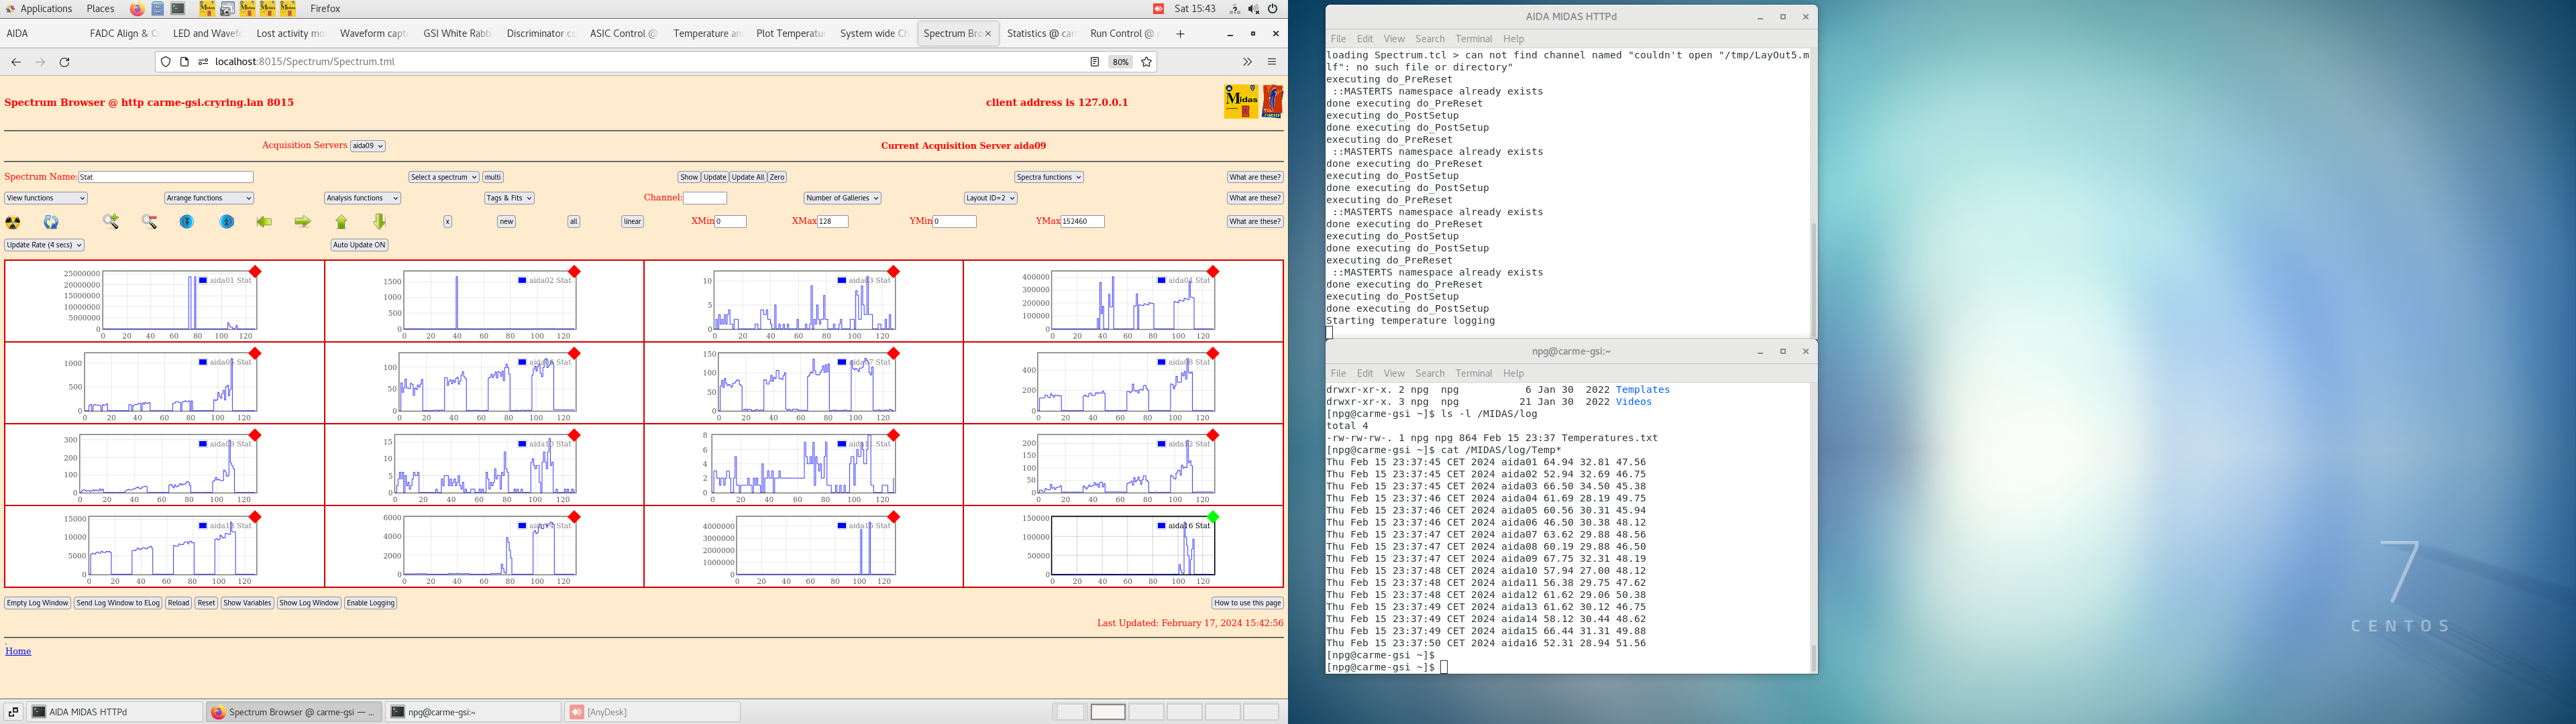Click the green up arrow icon
This screenshot has height=724, width=2576.
point(341,222)
